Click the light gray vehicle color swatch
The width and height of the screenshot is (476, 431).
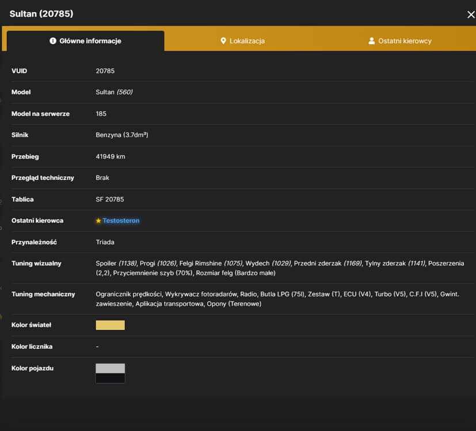click(110, 368)
